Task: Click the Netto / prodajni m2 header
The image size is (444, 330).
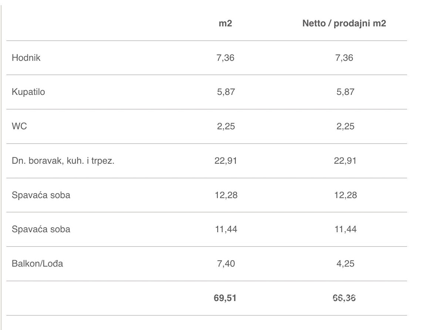Action: tap(344, 24)
